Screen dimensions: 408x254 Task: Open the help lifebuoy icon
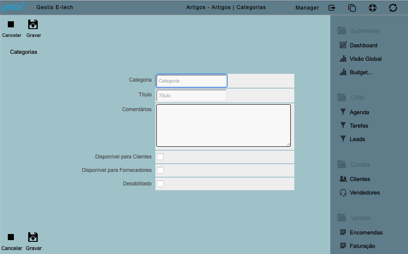(x=372, y=8)
